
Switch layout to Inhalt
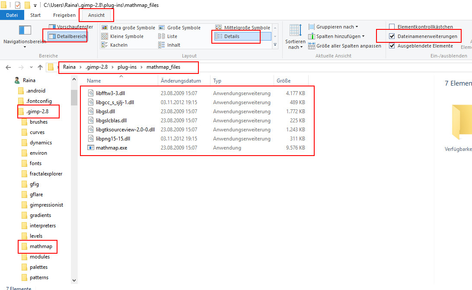point(169,45)
